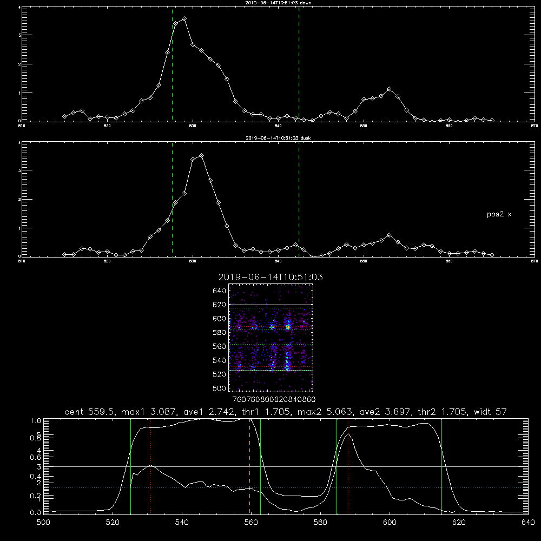The image size is (541, 541).
Task: Select the 'ave1 2.742' value
Action: click(x=209, y=412)
